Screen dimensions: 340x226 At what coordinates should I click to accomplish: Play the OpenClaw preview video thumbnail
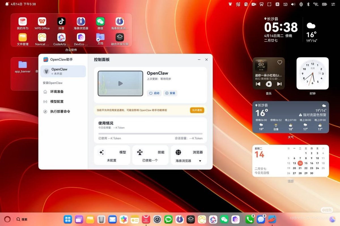tap(120, 84)
